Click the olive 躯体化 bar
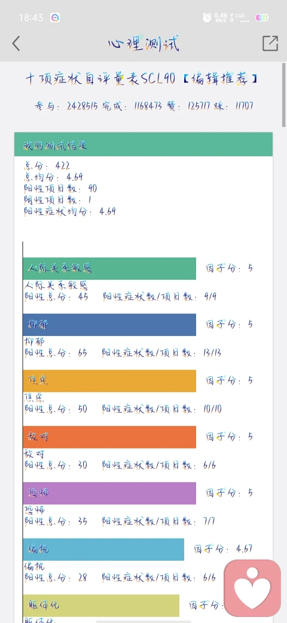Screen dimensions: 287x623 [x=101, y=606]
